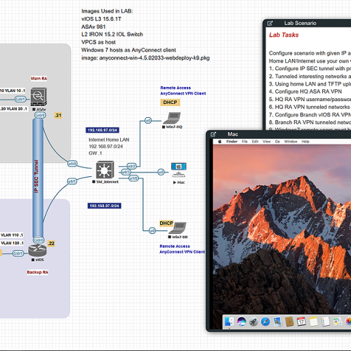Open the Apple menu in the Mac window
Screen dimensions: 351x351
220,142
